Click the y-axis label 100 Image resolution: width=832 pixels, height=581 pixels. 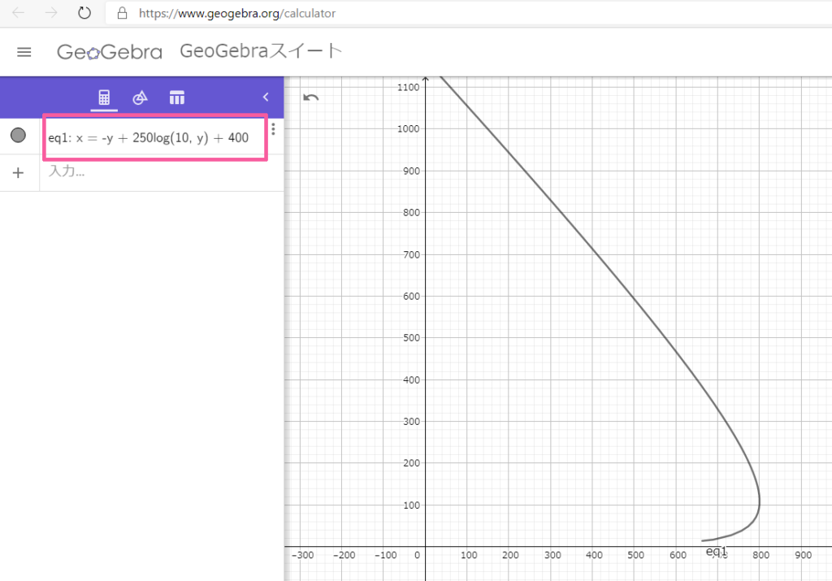point(411,505)
